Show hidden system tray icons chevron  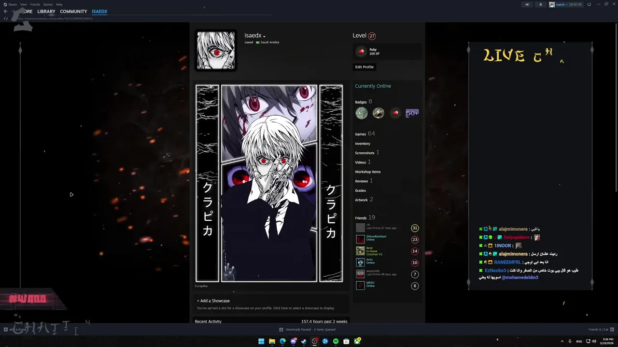click(562, 341)
